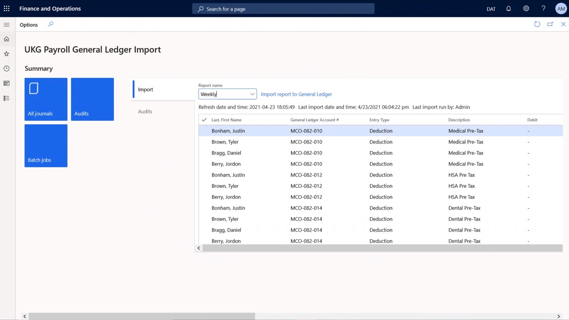Screen dimensions: 569x320
Task: Open the settings gear
Action: point(526,8)
